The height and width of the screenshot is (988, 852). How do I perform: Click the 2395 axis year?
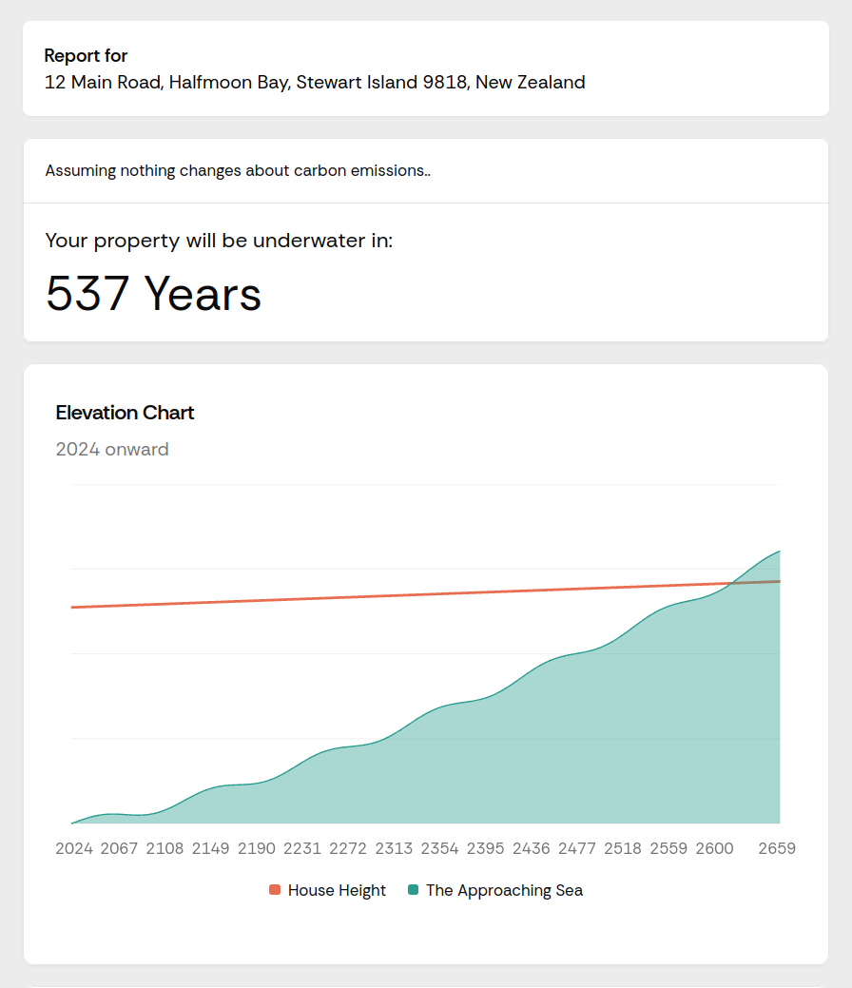point(486,848)
